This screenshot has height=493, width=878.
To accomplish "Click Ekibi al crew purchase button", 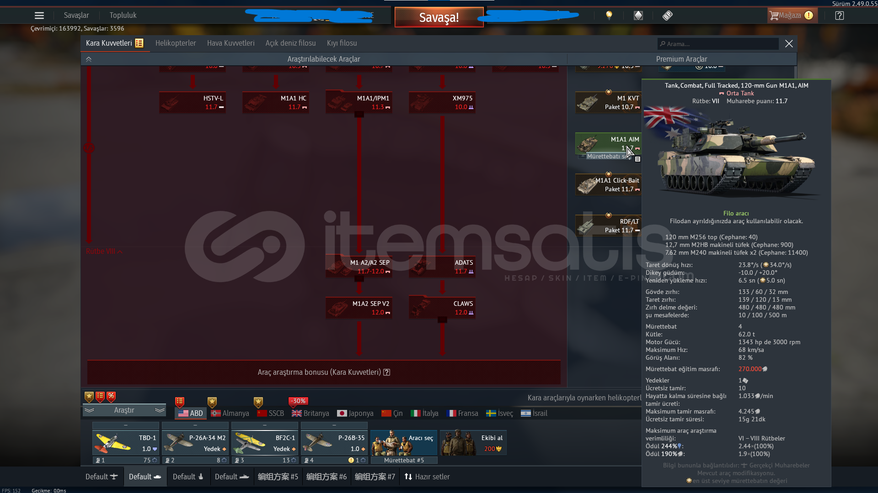I will pos(473,443).
